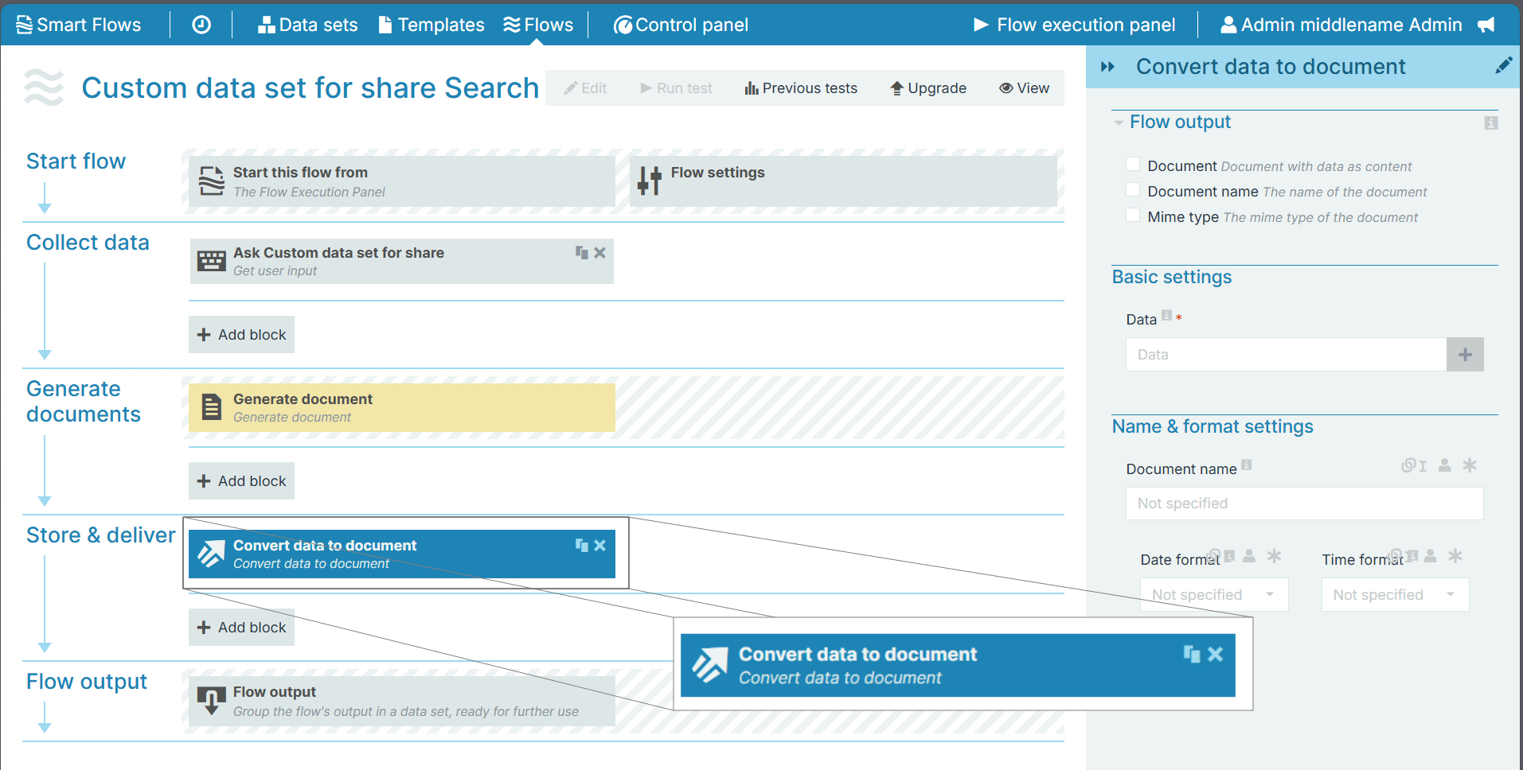Click the Time format person icon
Viewport: 1523px width, 770px height.
point(1431,556)
